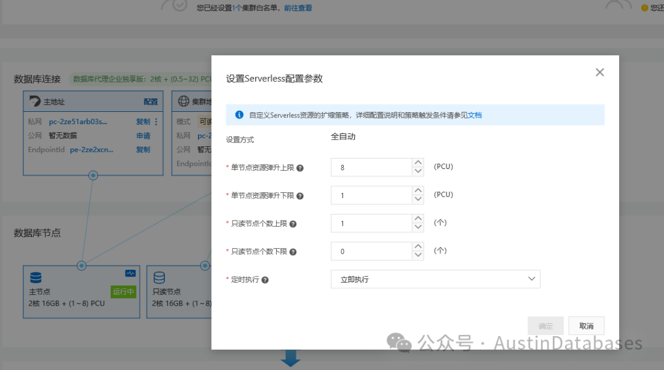This screenshot has height=370, width=664.
Task: Select the 只读节点个数下限 number field
Action: tap(371, 251)
